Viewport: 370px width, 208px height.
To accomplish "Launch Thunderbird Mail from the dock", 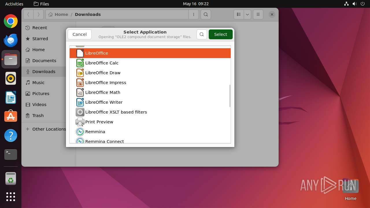I will (x=11, y=40).
